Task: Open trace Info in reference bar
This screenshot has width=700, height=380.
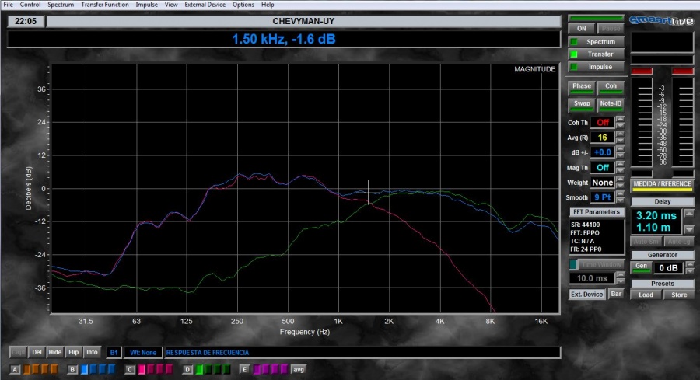Action: click(92, 351)
